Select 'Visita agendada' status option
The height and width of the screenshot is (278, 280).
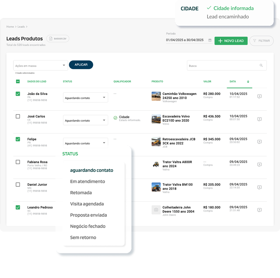coord(87,204)
